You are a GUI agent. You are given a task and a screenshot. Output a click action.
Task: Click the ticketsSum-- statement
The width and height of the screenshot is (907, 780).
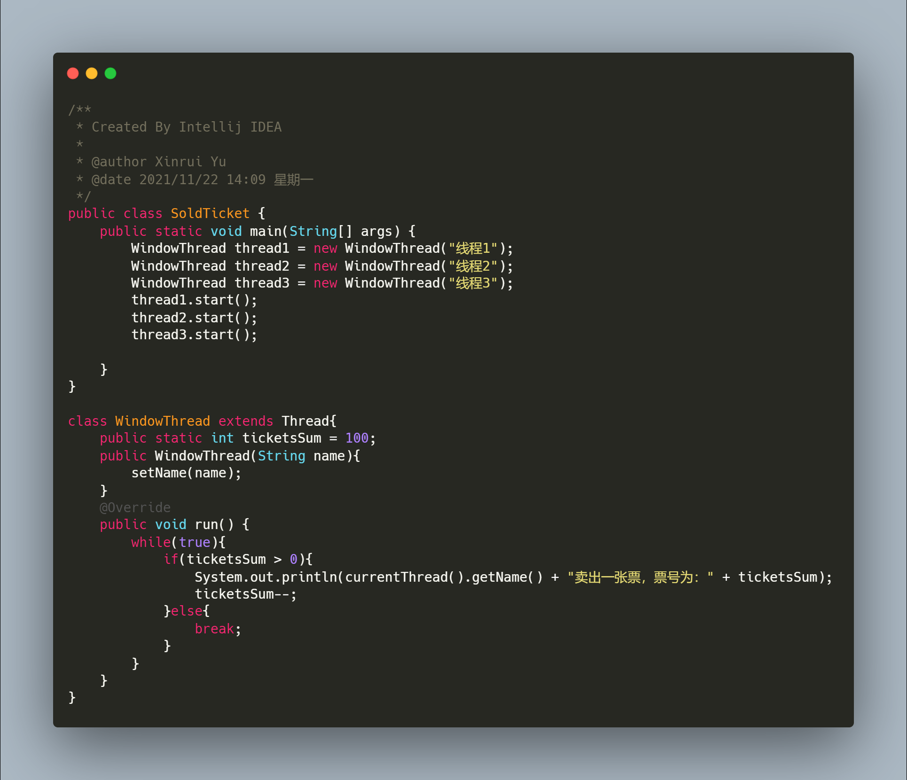point(245,594)
